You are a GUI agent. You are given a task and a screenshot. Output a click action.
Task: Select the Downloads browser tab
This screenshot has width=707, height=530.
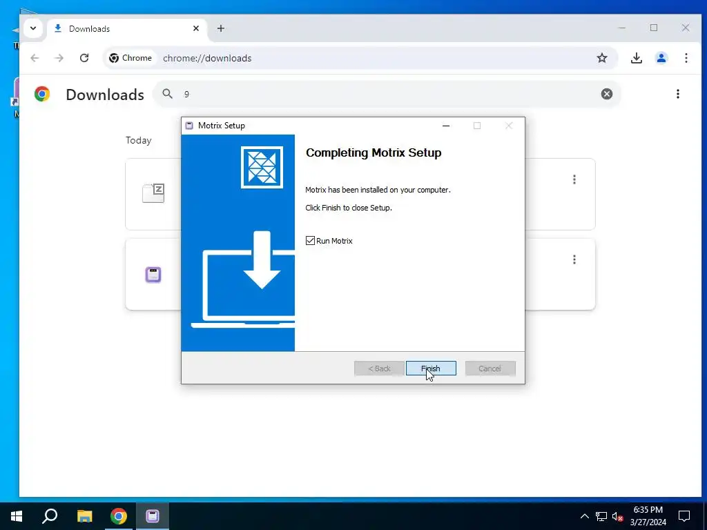[126, 29]
